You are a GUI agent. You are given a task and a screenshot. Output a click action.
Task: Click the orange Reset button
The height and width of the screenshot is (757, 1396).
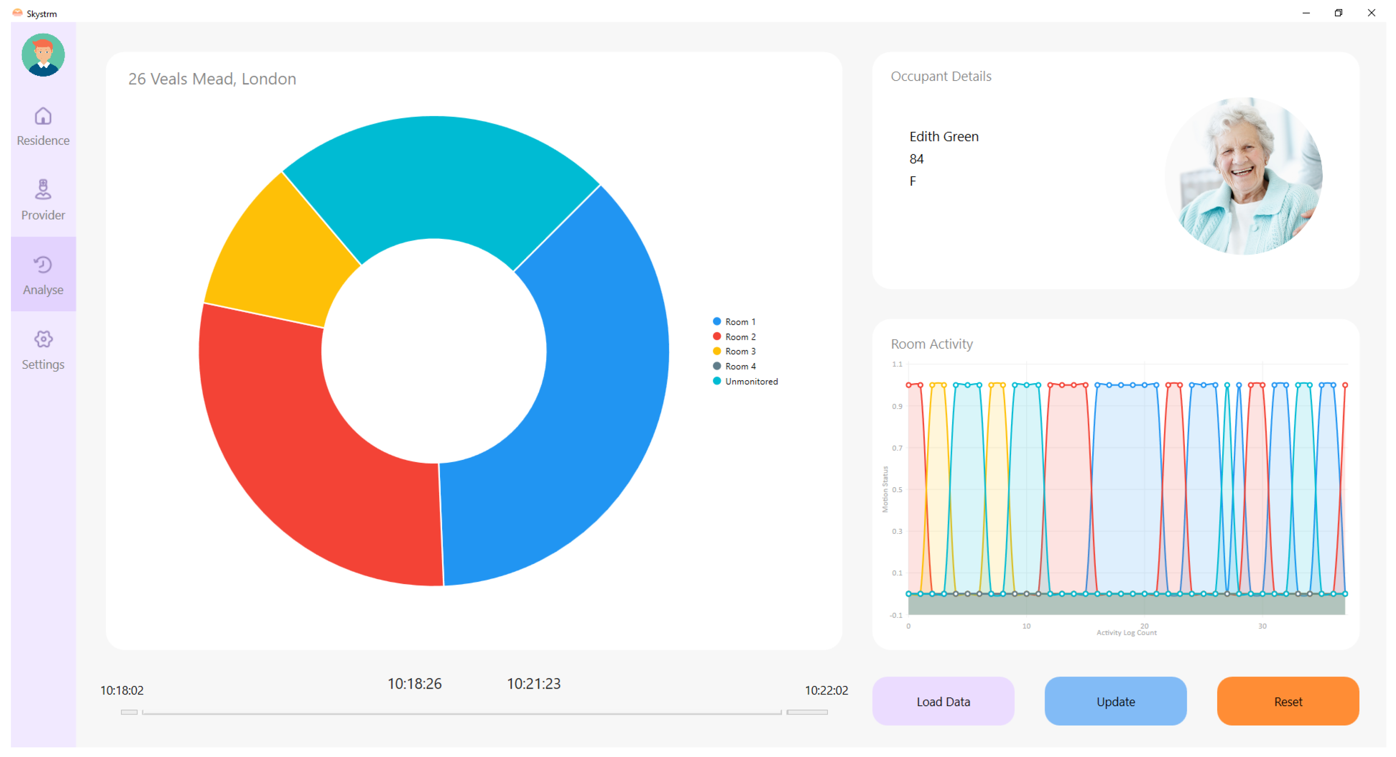click(x=1288, y=702)
